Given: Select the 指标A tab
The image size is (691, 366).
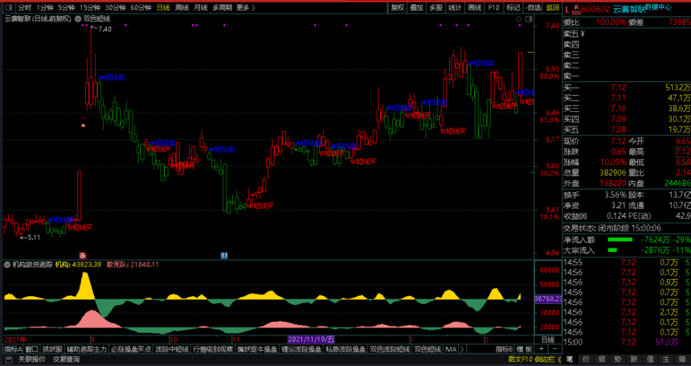Looking at the screenshot, I should 12,349.
